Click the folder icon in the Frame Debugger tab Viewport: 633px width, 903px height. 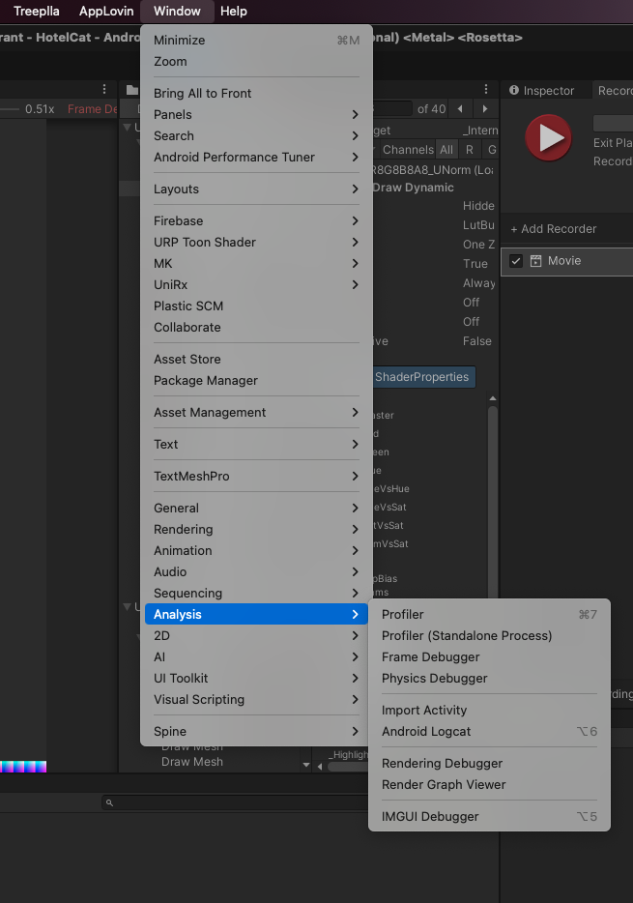pos(132,90)
